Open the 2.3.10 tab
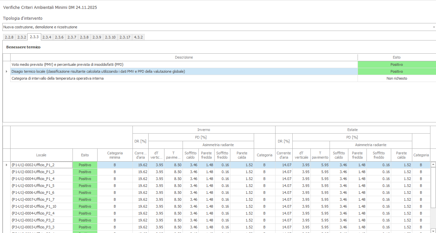 [x=110, y=37]
